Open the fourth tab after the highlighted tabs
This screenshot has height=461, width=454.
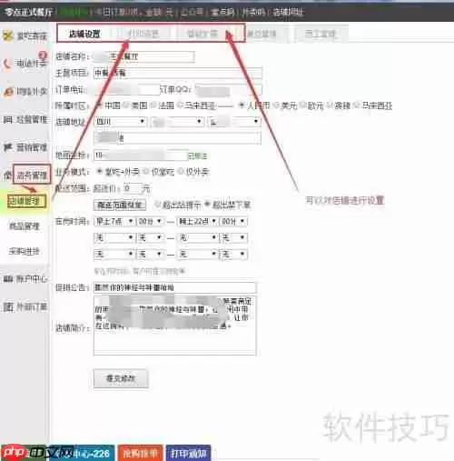262,34
